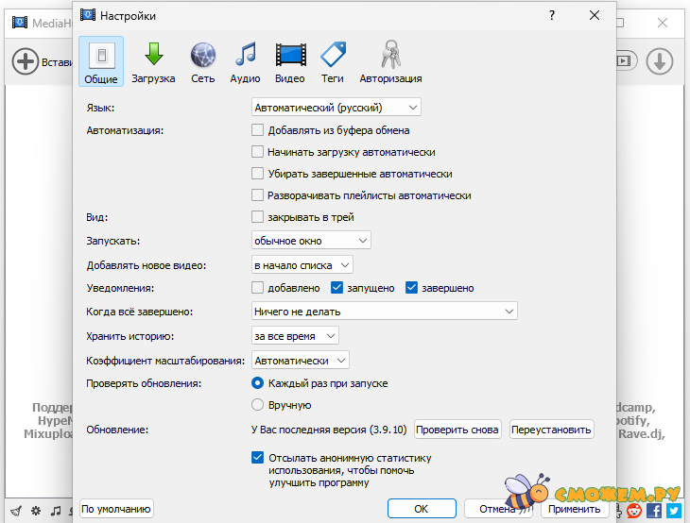
Task: Select the Общие tab
Action: (101, 62)
